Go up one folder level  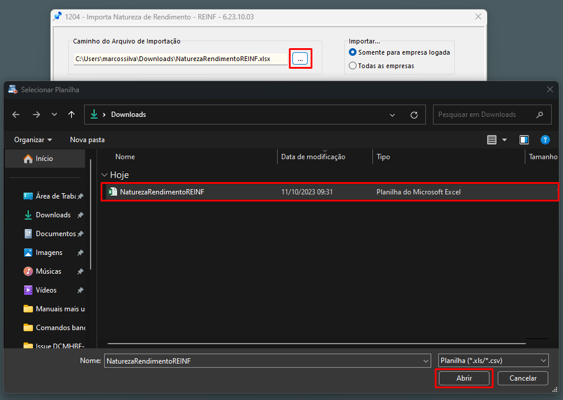[x=71, y=115]
